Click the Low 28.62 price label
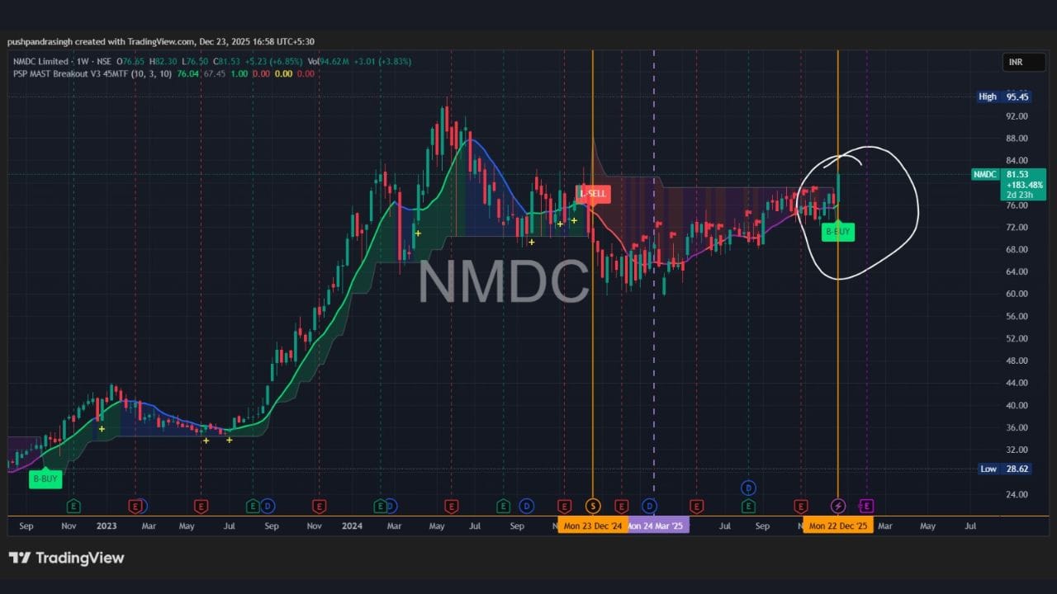The width and height of the screenshot is (1057, 594). tap(1004, 469)
